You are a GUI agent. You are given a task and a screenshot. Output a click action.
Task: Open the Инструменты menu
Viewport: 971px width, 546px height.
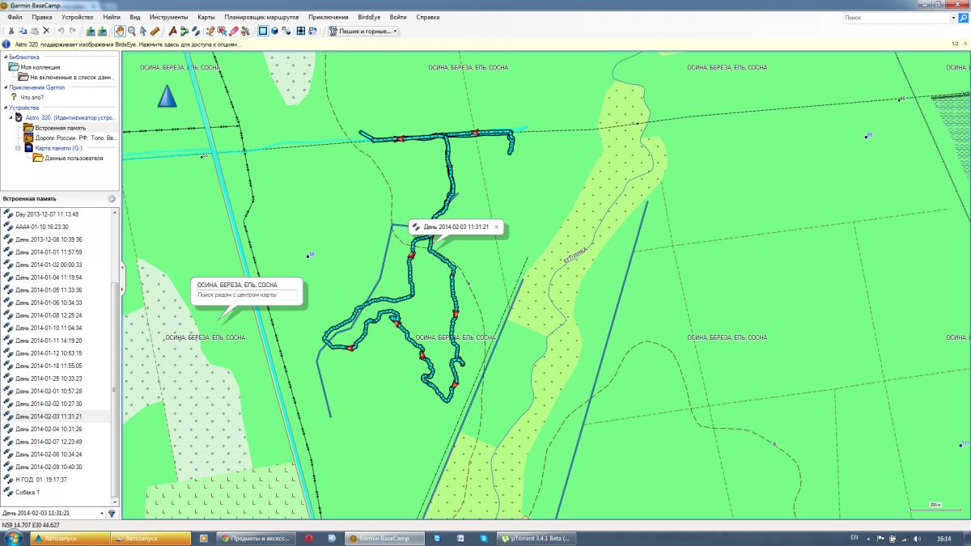[168, 17]
